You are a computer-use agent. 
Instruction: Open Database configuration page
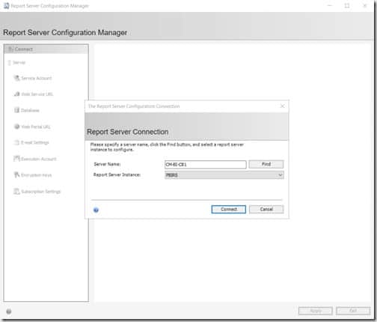click(30, 110)
